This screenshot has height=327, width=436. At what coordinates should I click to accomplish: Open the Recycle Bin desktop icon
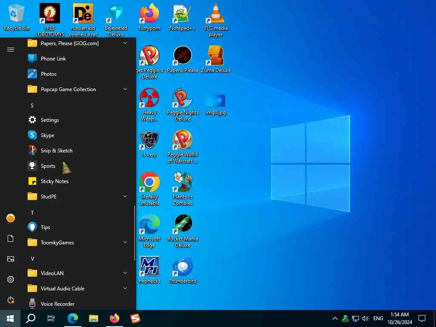point(17,17)
